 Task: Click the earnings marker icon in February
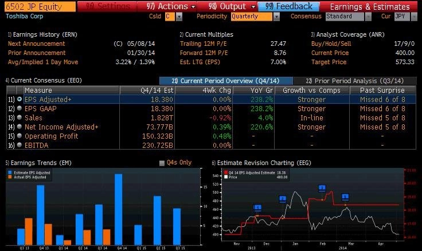[x=322, y=188]
